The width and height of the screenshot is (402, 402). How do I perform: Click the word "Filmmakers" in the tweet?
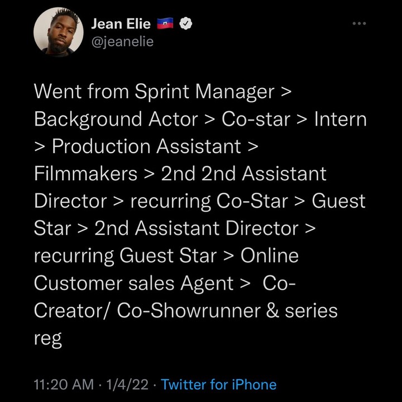(x=86, y=174)
